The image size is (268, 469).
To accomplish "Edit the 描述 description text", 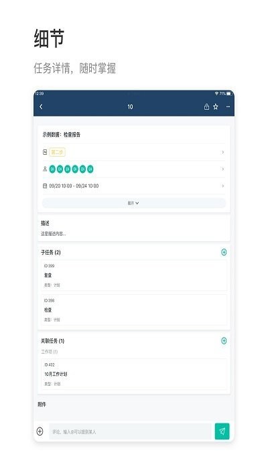I will [x=53, y=234].
